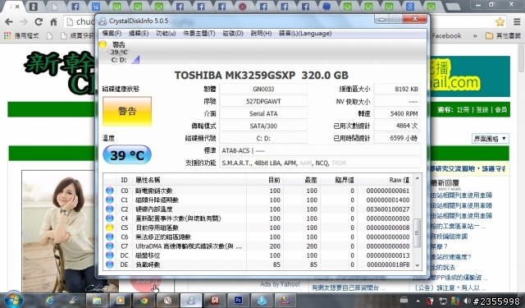Viewport: 525px width, 308px height.
Task: Click the Raw 值 column header
Action: [385, 180]
